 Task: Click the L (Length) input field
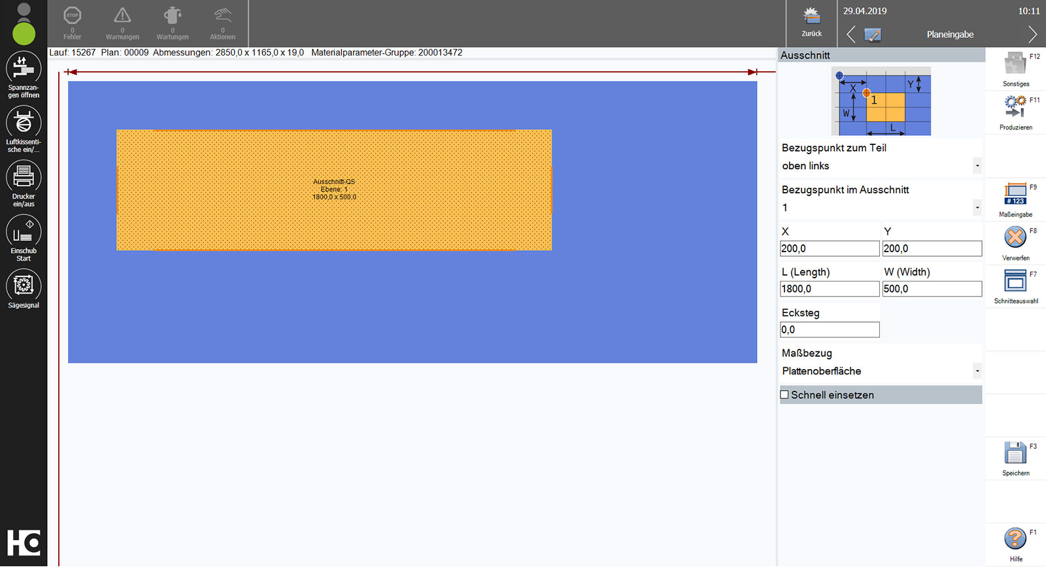click(829, 289)
